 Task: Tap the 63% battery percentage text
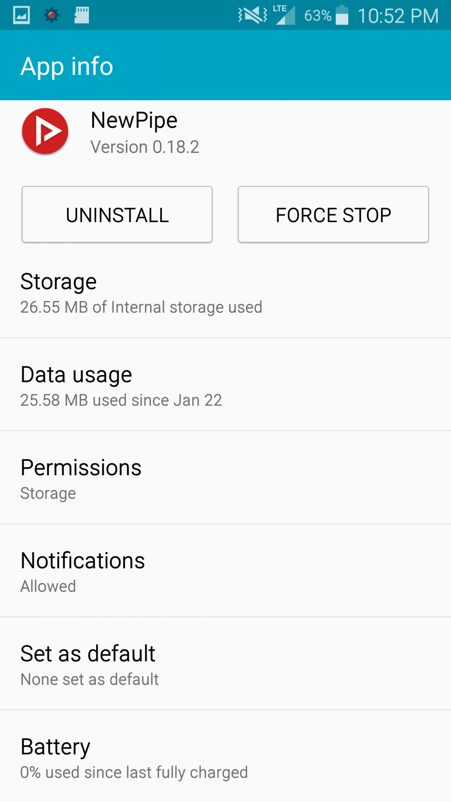(x=318, y=16)
